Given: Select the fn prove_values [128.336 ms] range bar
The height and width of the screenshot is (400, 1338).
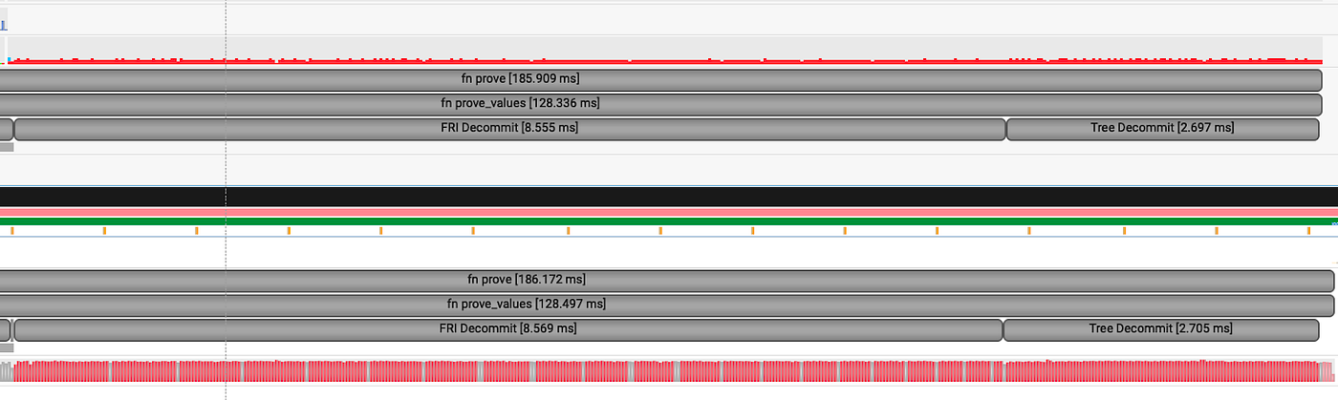Looking at the screenshot, I should click(x=661, y=104).
